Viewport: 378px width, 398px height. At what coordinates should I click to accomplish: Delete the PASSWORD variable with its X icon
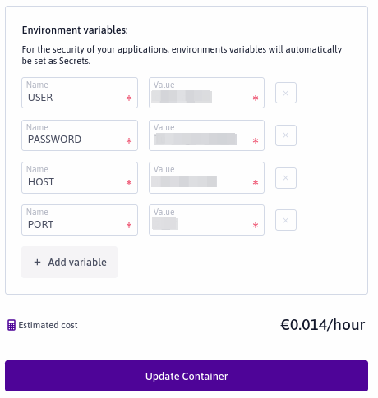pyautogui.click(x=286, y=135)
